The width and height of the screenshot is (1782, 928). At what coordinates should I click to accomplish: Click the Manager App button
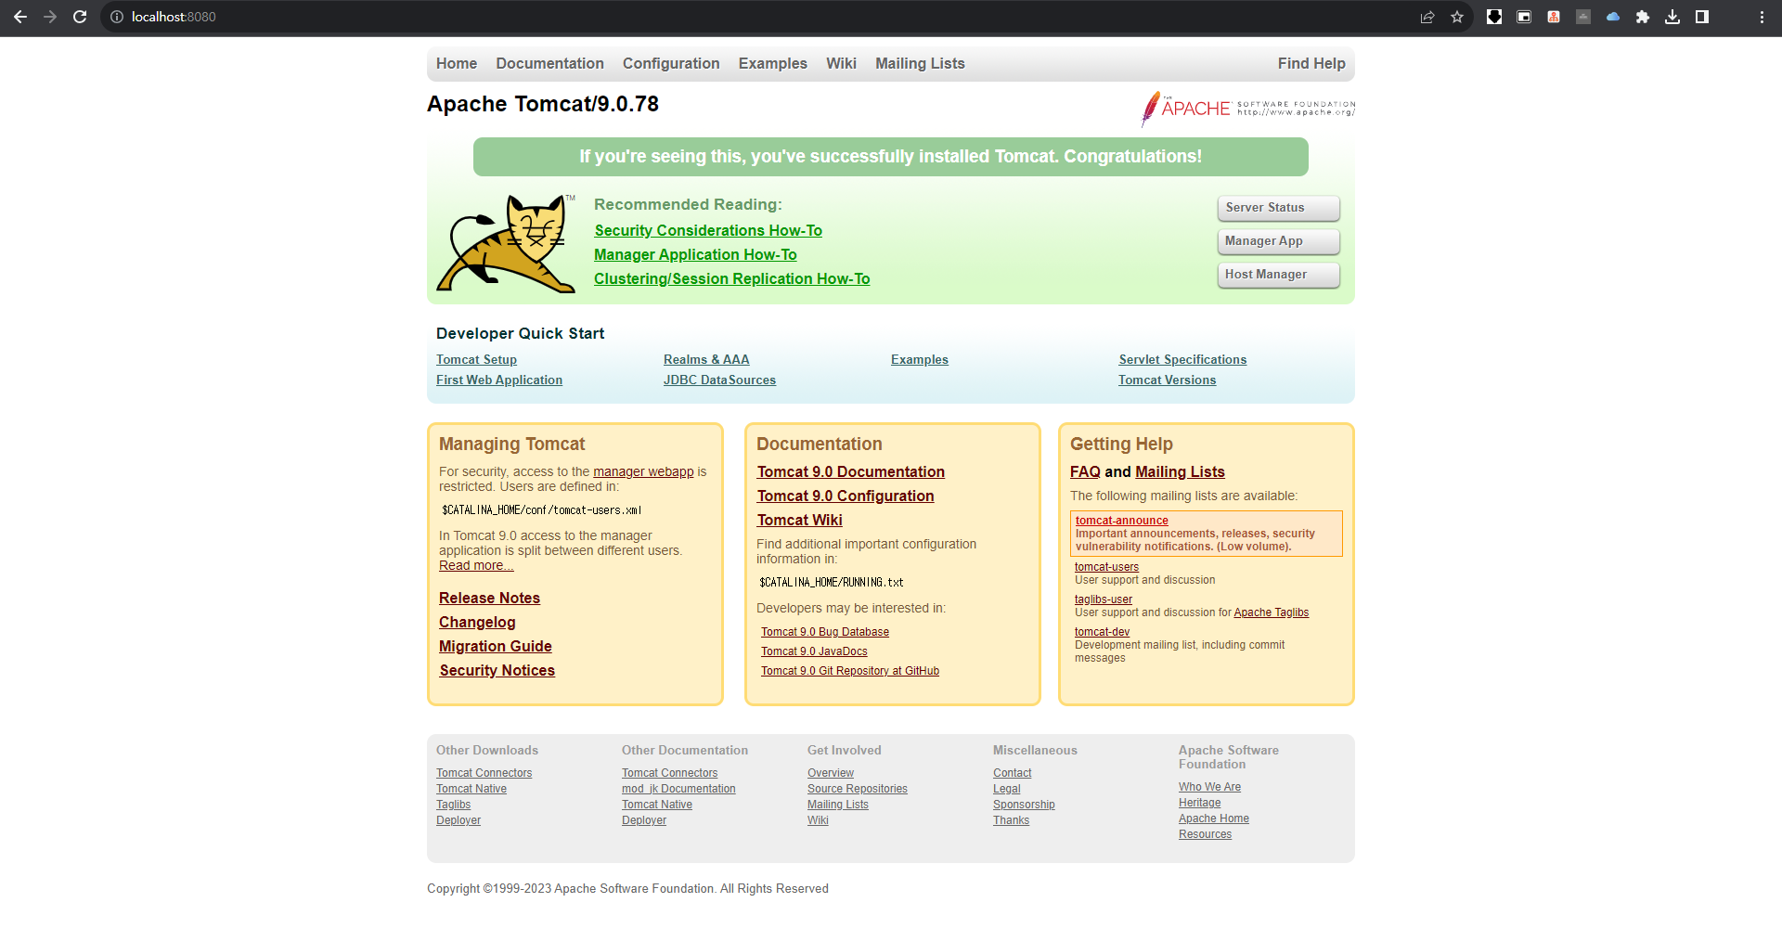[x=1279, y=241]
